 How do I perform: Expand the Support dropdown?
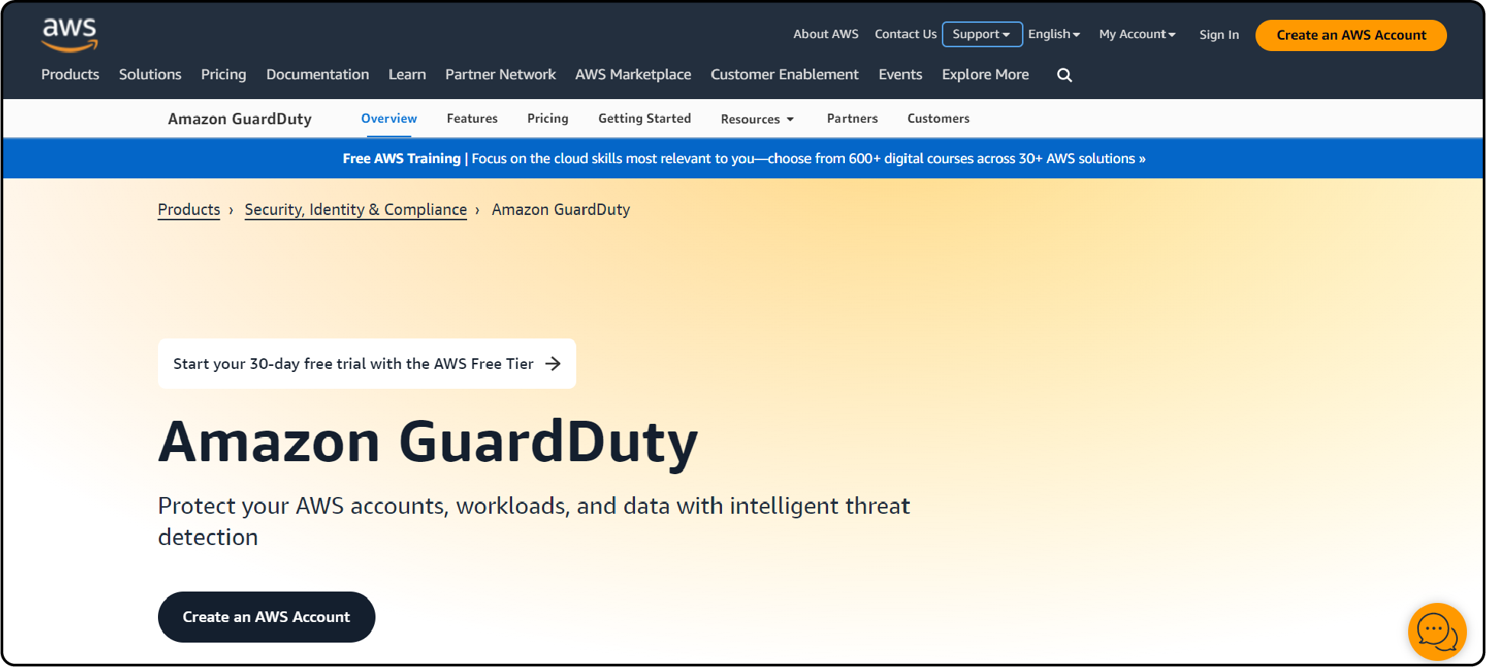click(x=982, y=34)
